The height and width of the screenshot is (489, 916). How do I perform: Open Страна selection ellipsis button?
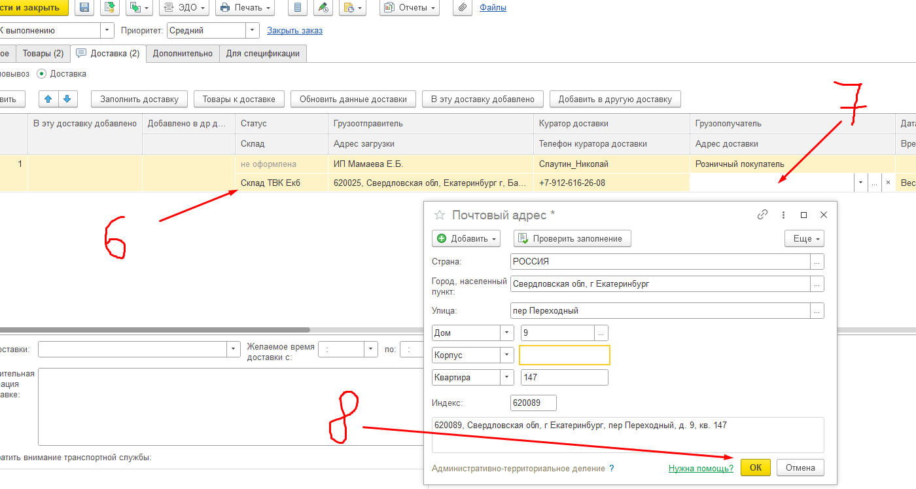817,261
